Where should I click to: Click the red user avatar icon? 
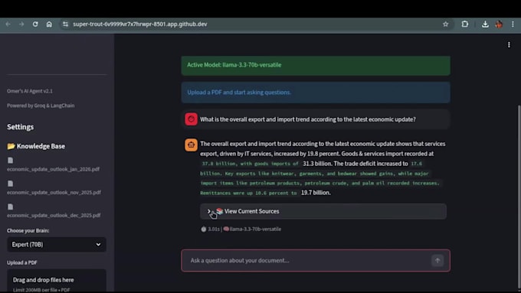191,119
